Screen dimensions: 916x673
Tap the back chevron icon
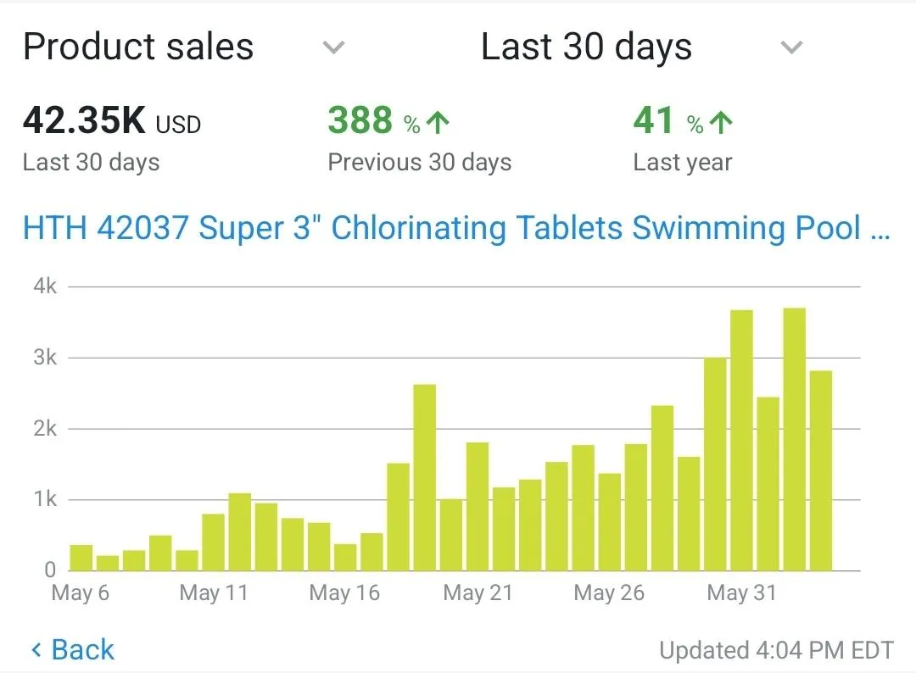pos(36,651)
